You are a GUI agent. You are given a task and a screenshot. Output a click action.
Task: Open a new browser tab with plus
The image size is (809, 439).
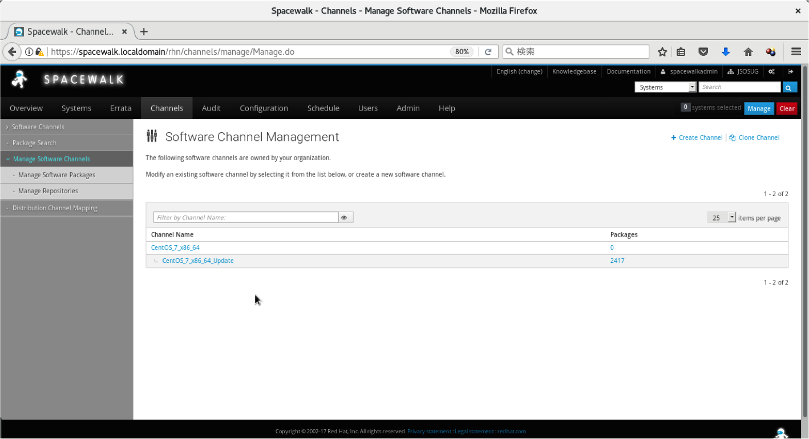(x=144, y=32)
